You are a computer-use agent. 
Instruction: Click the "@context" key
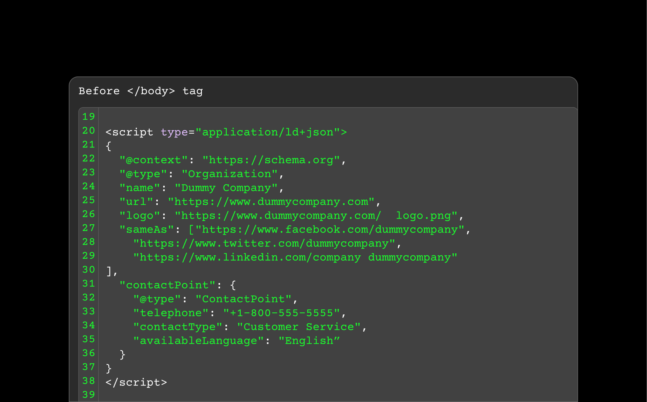pyautogui.click(x=154, y=160)
